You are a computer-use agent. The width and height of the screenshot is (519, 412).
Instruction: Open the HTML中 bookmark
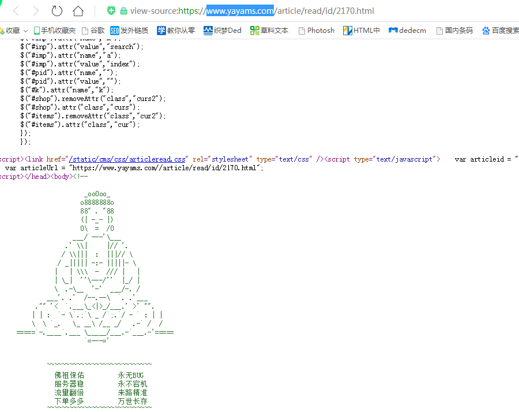362,31
